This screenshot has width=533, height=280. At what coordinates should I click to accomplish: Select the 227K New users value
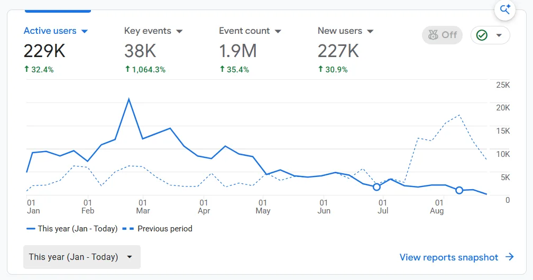338,51
